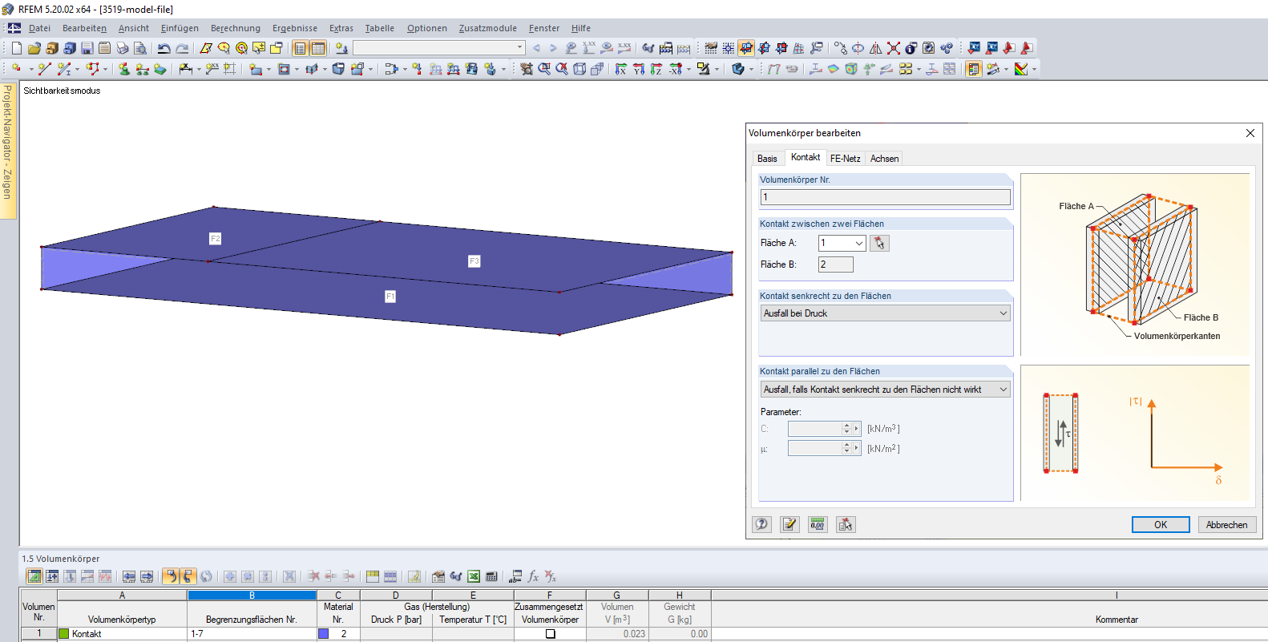Expand new node tool dropdown arrow

(30, 69)
